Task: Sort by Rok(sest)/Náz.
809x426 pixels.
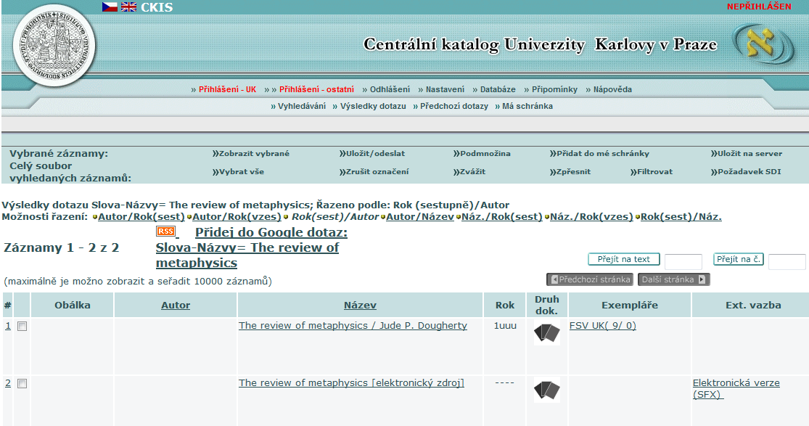Action: tap(681, 217)
